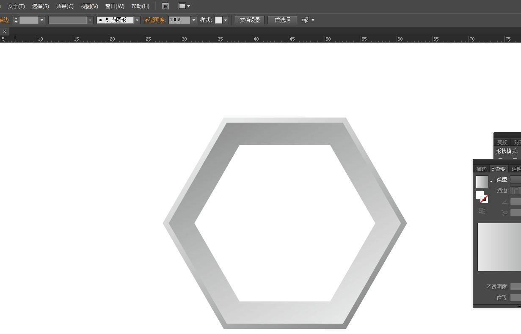Open the 帮助(H) menu
The width and height of the screenshot is (521, 334).
point(141,6)
